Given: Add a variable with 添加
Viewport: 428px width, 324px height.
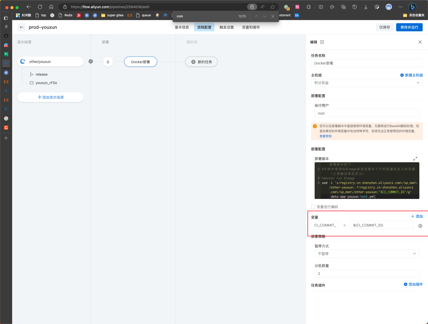Looking at the screenshot, I should click(417, 216).
